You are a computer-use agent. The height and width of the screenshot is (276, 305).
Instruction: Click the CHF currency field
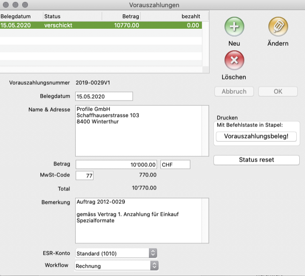[x=175, y=164]
